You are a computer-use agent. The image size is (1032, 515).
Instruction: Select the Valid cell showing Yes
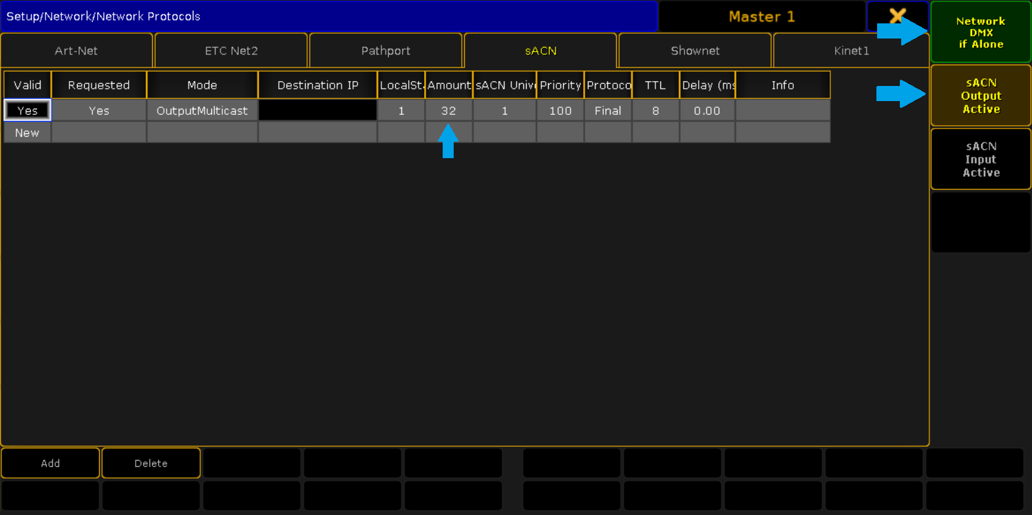[28, 111]
